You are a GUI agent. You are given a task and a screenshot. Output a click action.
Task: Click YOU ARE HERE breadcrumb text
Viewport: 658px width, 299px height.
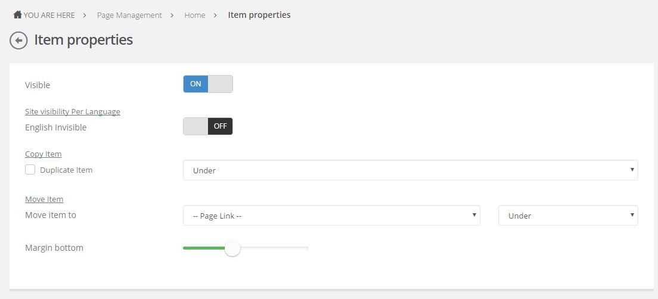tap(49, 15)
